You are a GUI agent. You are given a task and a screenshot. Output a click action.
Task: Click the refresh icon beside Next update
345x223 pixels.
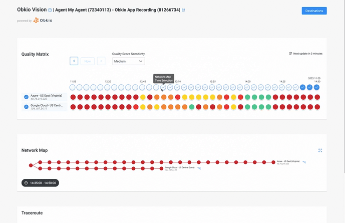click(x=290, y=53)
